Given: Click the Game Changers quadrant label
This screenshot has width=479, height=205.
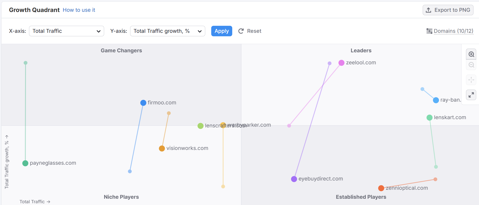Looking at the screenshot, I should tap(121, 51).
